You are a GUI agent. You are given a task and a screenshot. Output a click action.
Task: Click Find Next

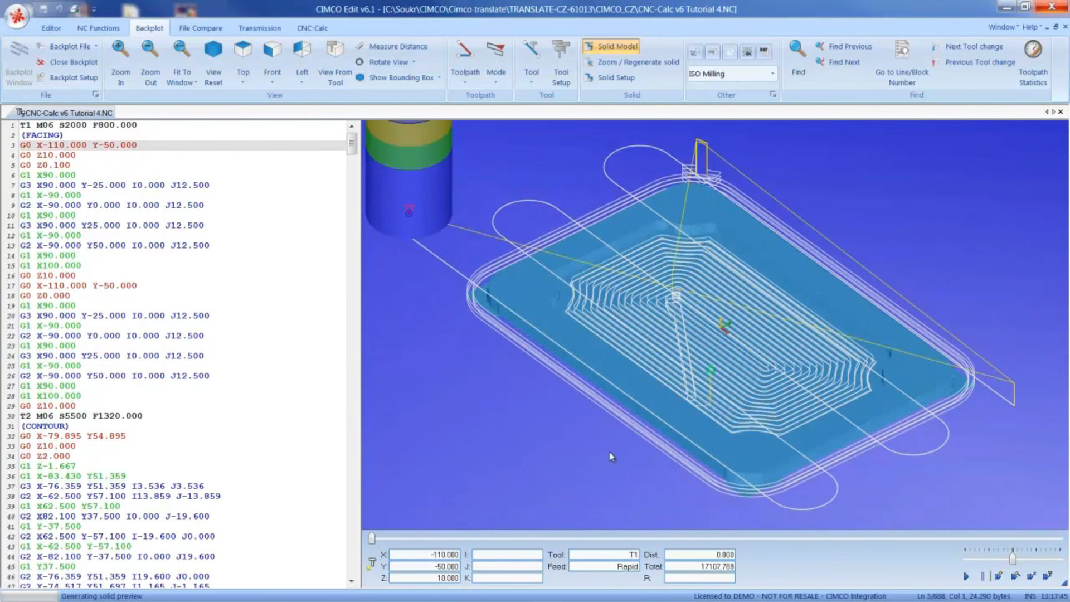click(x=838, y=62)
